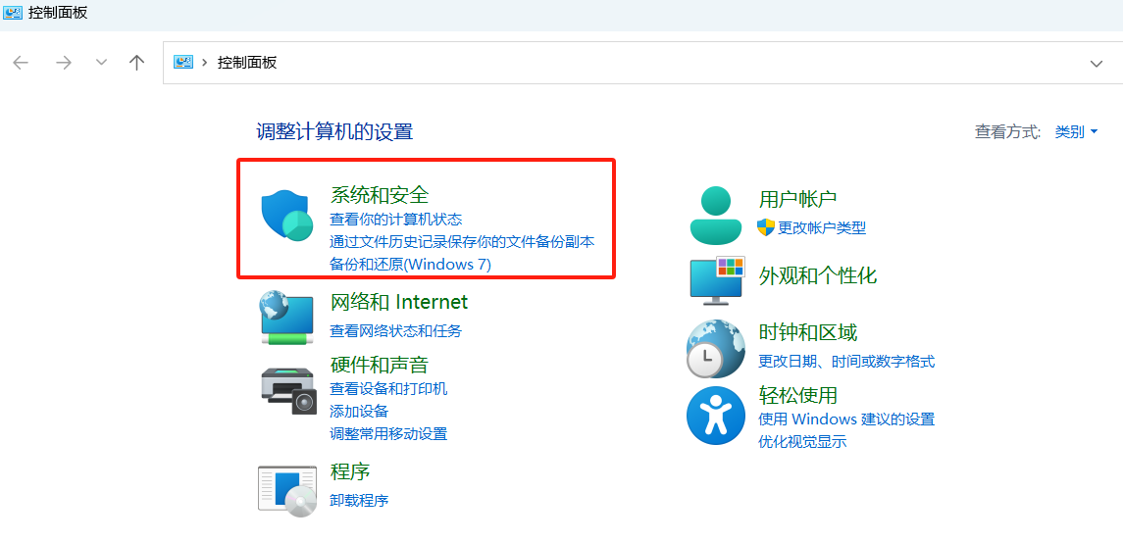1123x543 pixels.
Task: Open 更改帐户类型 link
Action: coord(821,227)
